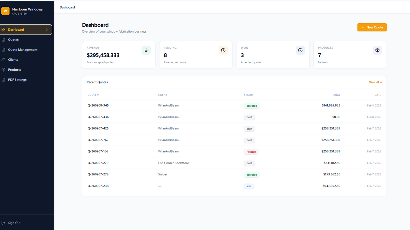Click the Feb 8, 2026 date for Q-260208-345
This screenshot has height=230, width=410.
tap(374, 105)
